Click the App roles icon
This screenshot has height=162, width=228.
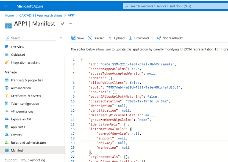point(7,127)
